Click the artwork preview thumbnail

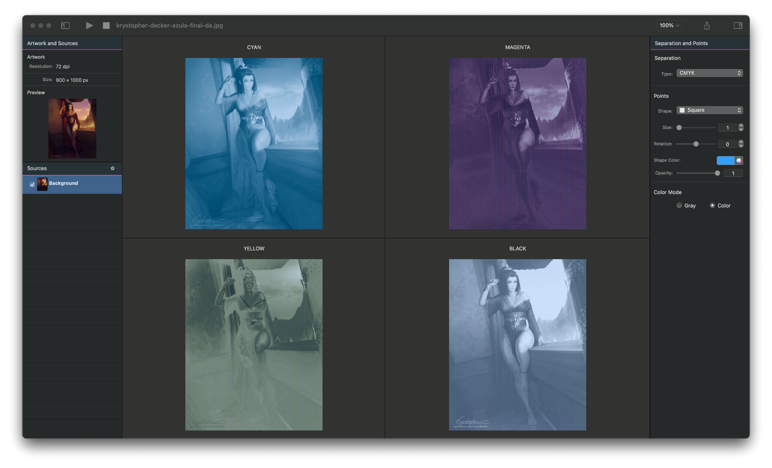(72, 129)
